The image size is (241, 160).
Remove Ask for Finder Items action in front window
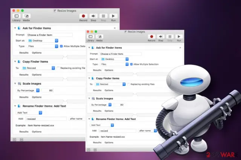click(180, 48)
